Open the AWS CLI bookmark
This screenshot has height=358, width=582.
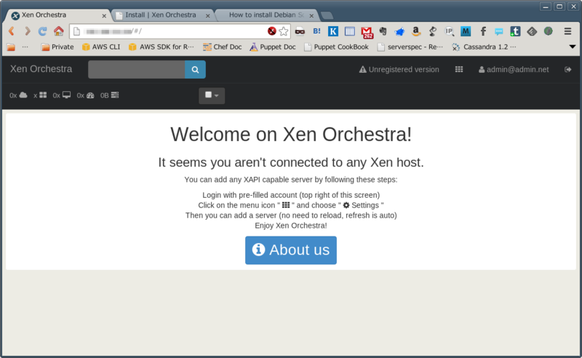pyautogui.click(x=101, y=47)
